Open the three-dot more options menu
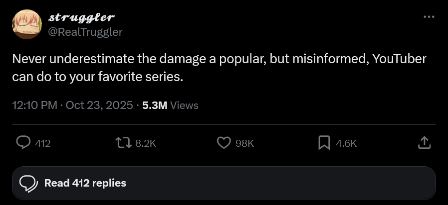Image resolution: width=448 pixels, height=205 pixels. [429, 17]
